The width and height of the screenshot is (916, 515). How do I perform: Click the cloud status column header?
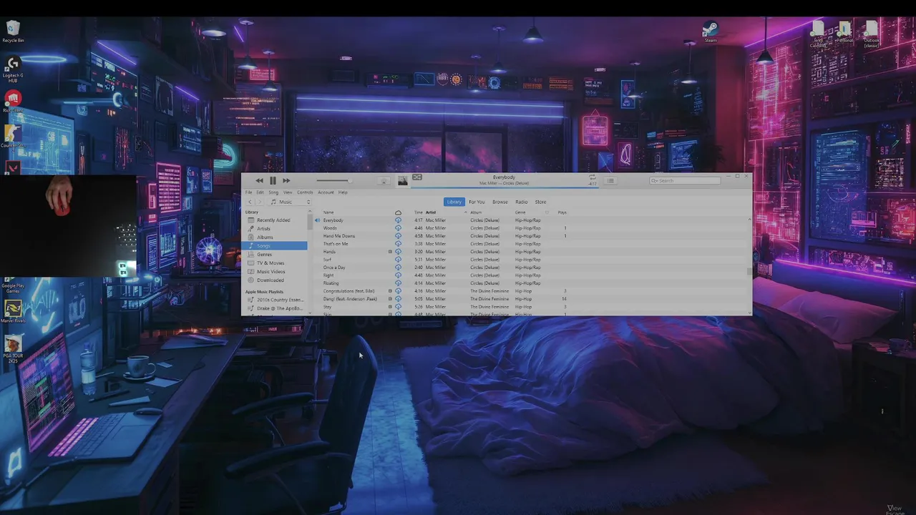coord(399,212)
